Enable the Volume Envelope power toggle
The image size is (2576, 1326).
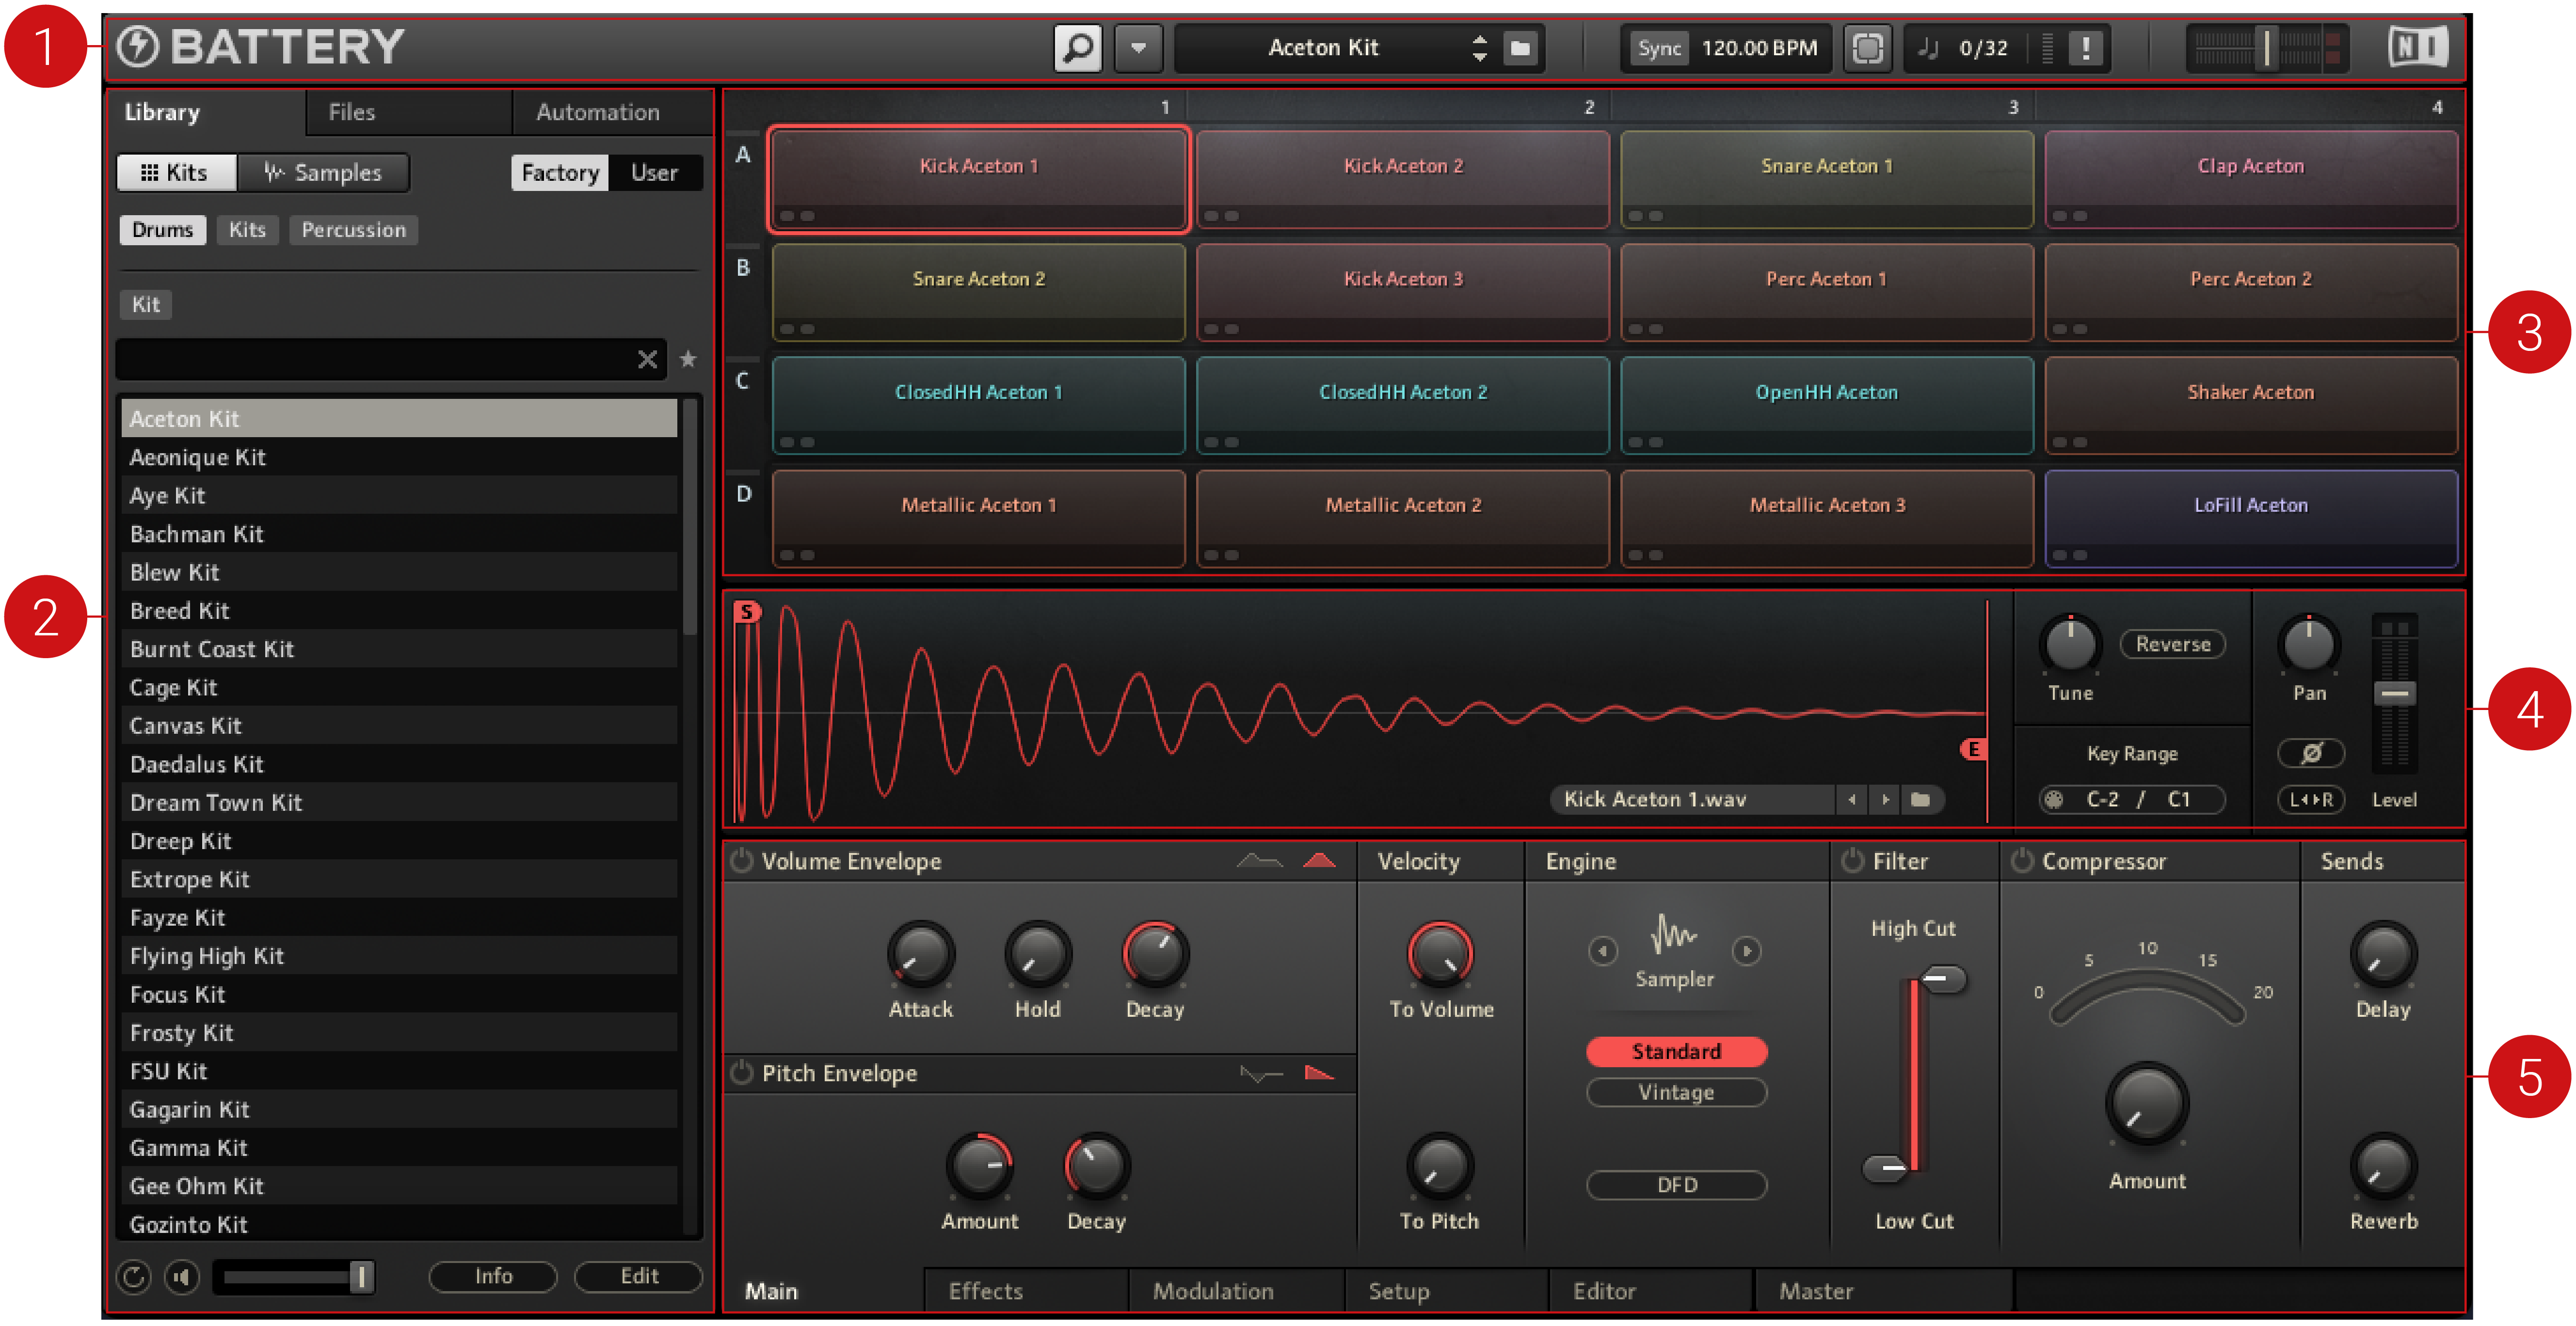point(742,860)
